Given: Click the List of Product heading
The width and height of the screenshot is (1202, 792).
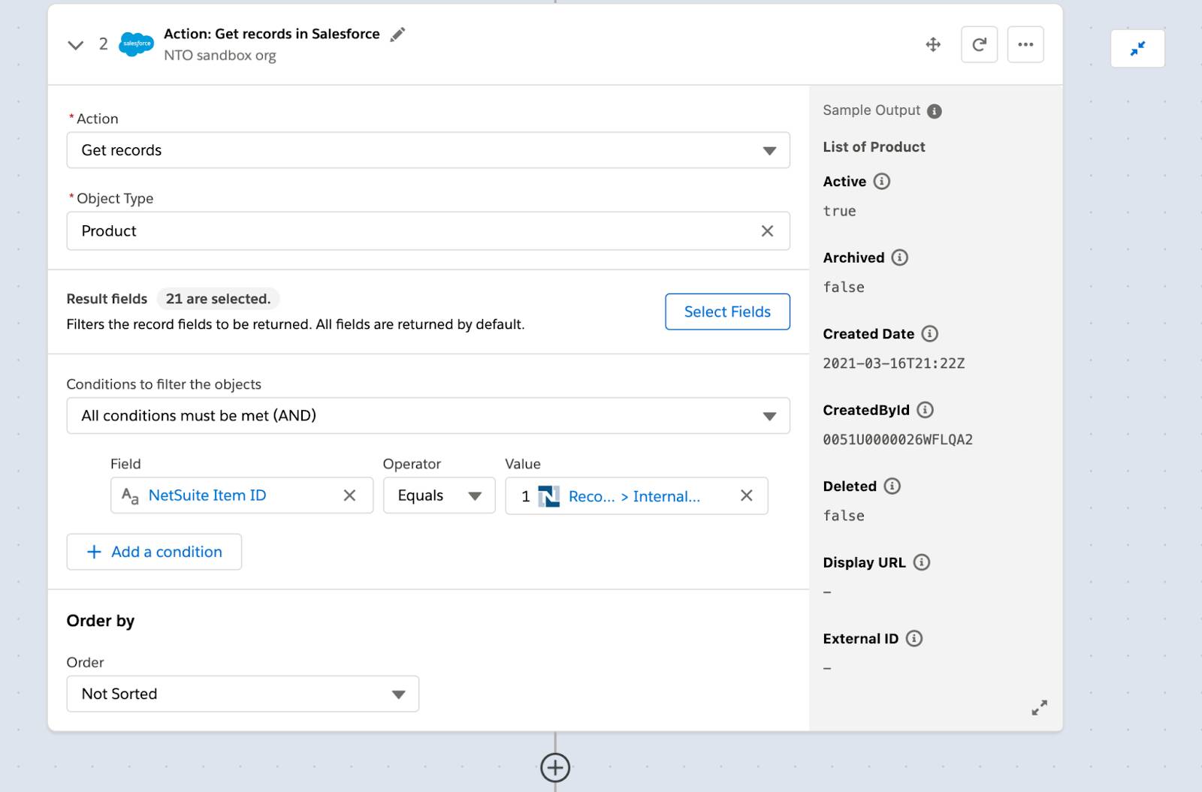Looking at the screenshot, I should click(x=874, y=147).
